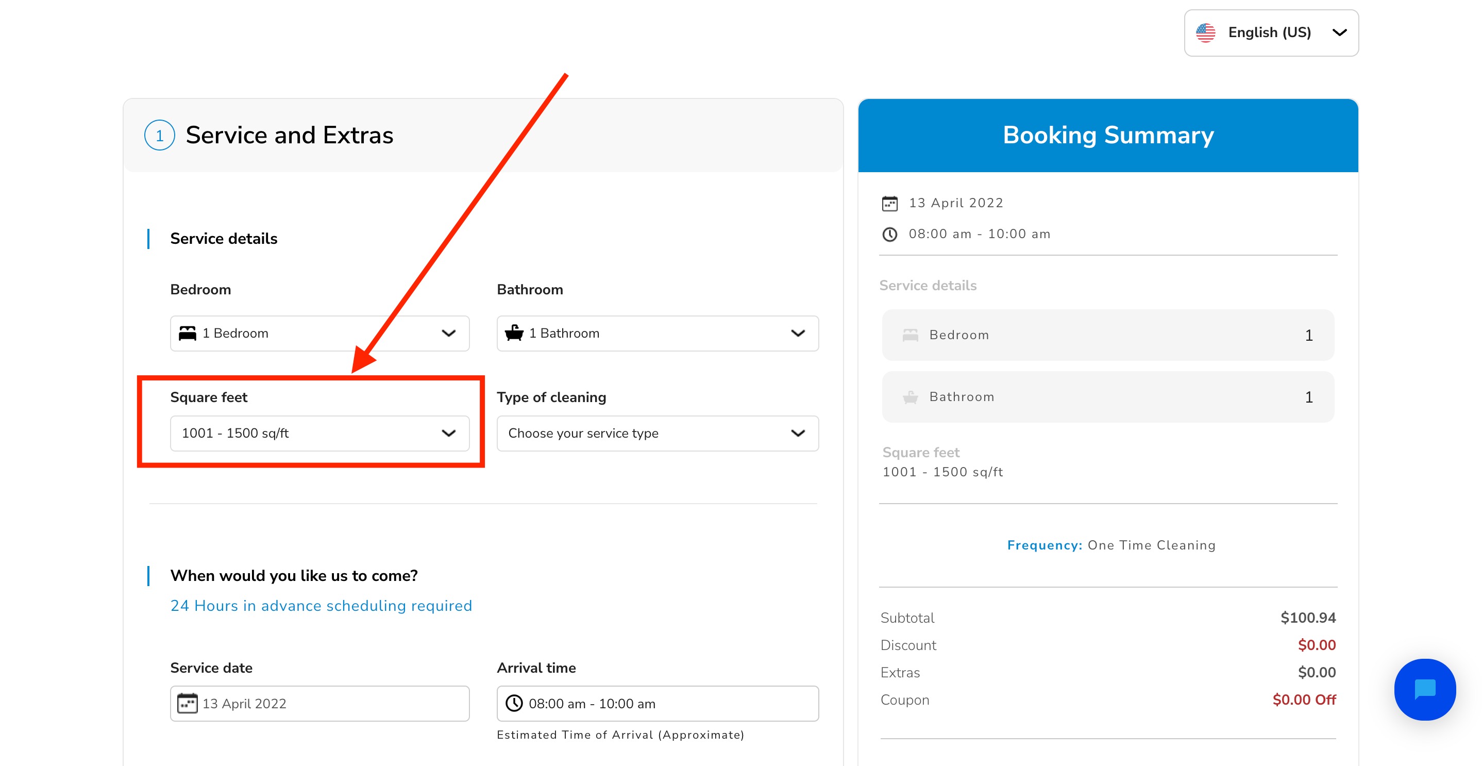Click the bathtub icon in summary Bathroom row

910,397
